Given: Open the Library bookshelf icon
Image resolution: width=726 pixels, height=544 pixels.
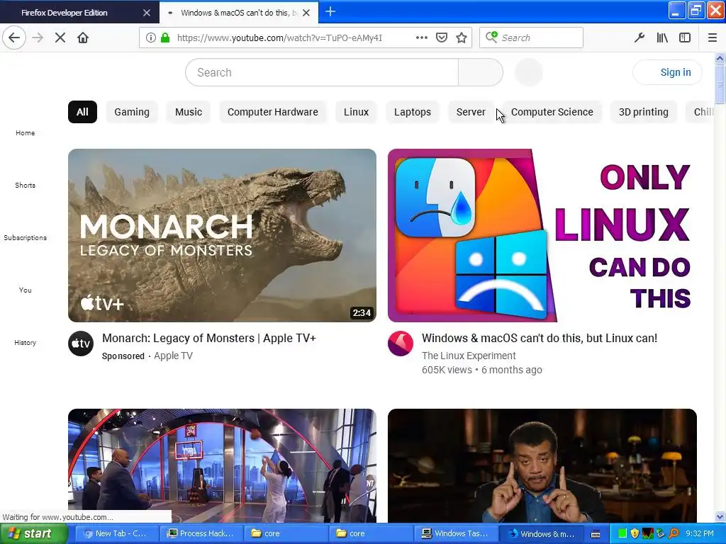Looking at the screenshot, I should pos(662,38).
